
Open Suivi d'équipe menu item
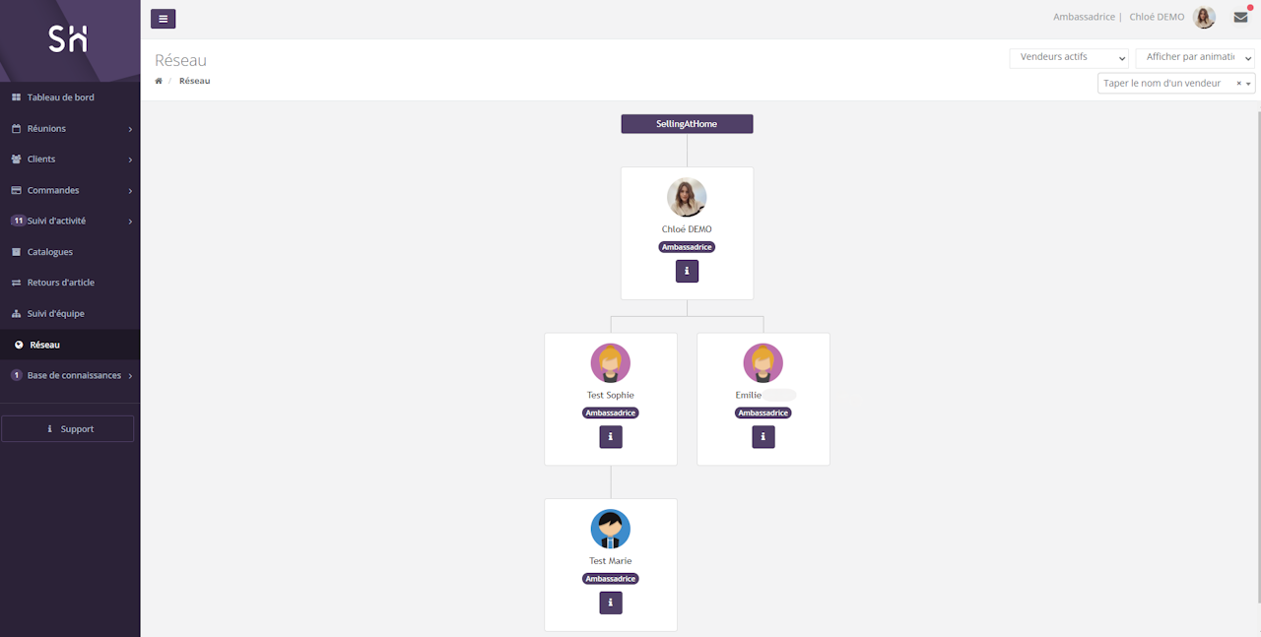[55, 313]
